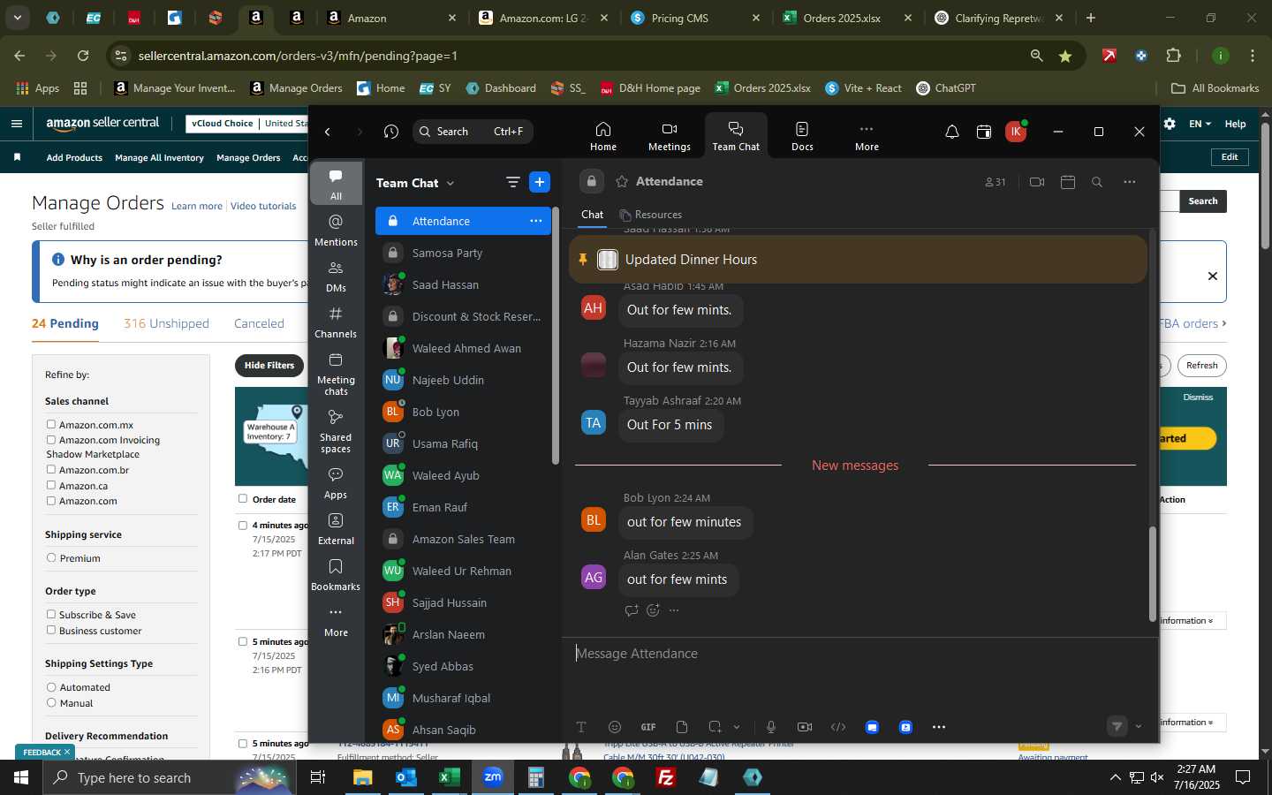Open Zoom app in Windows taskbar
This screenshot has height=795, width=1272.
coord(492,777)
